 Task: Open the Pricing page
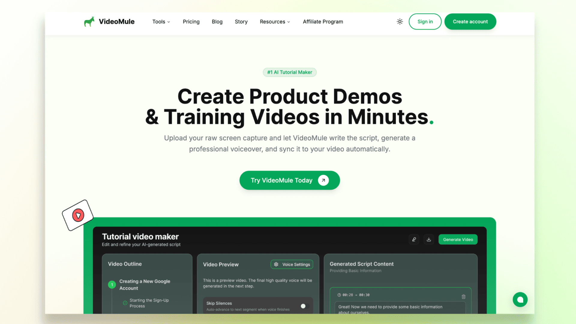click(x=191, y=22)
